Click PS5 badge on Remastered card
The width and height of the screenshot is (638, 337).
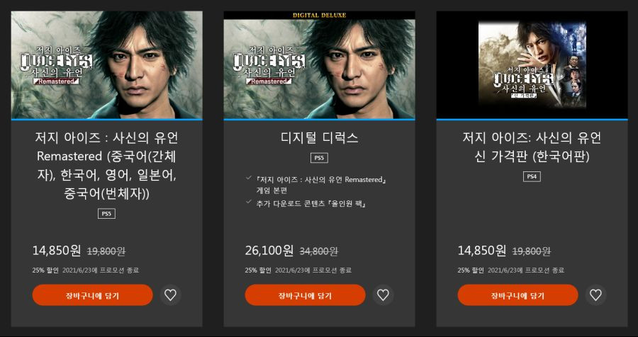(106, 214)
